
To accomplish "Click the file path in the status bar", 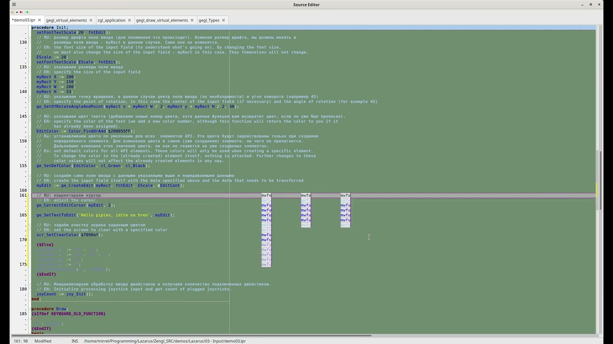I will tap(165, 341).
